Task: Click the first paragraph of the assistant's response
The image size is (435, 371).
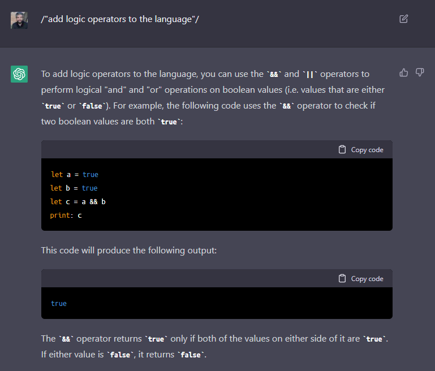Action: [x=213, y=98]
